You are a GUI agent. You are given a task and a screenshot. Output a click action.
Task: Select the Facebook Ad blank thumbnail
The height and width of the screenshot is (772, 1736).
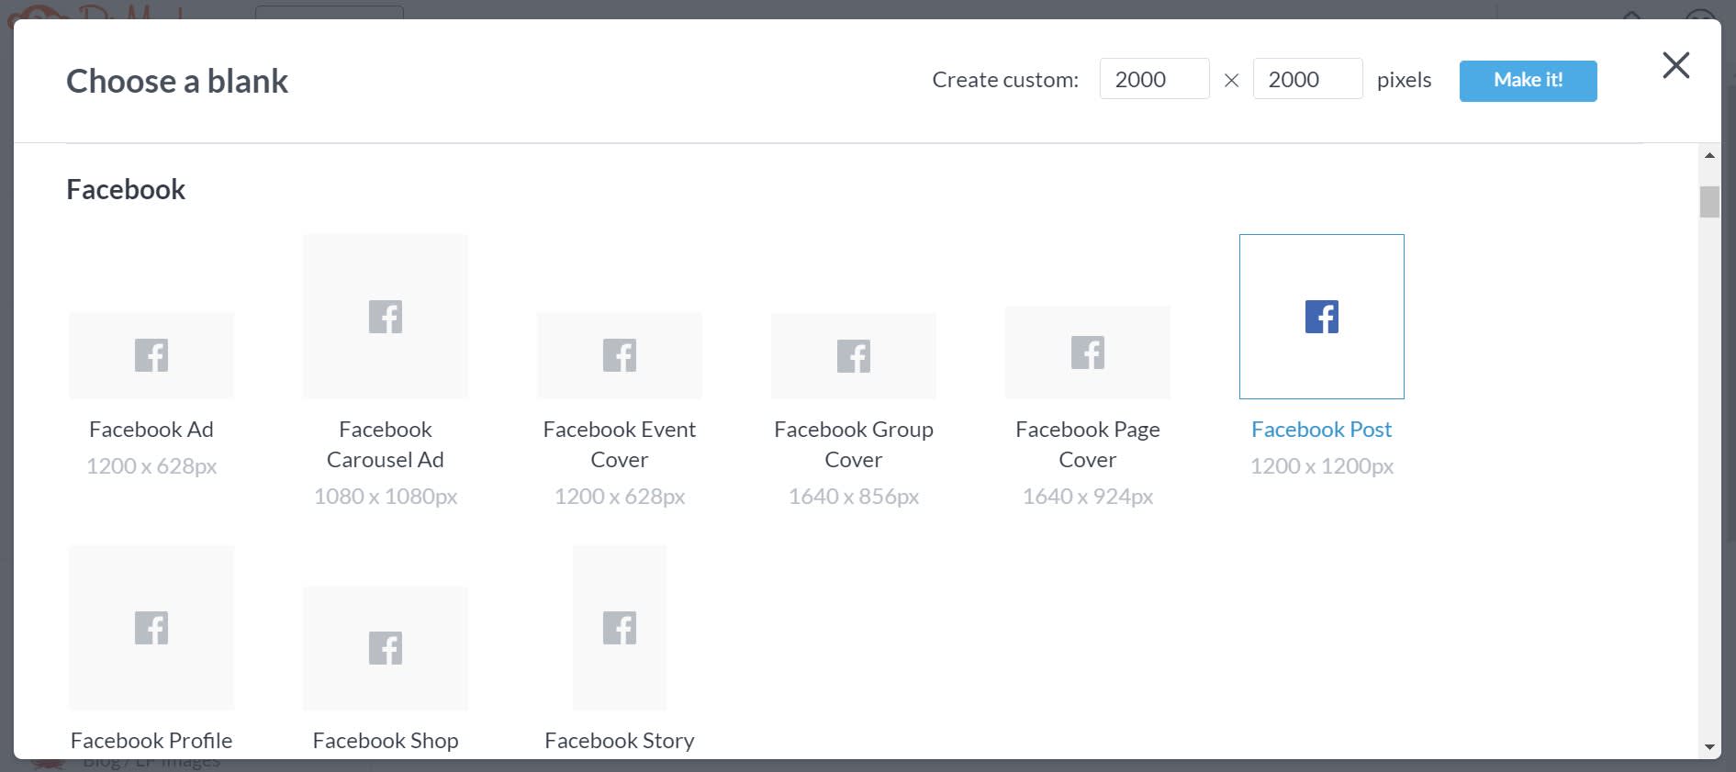[151, 355]
